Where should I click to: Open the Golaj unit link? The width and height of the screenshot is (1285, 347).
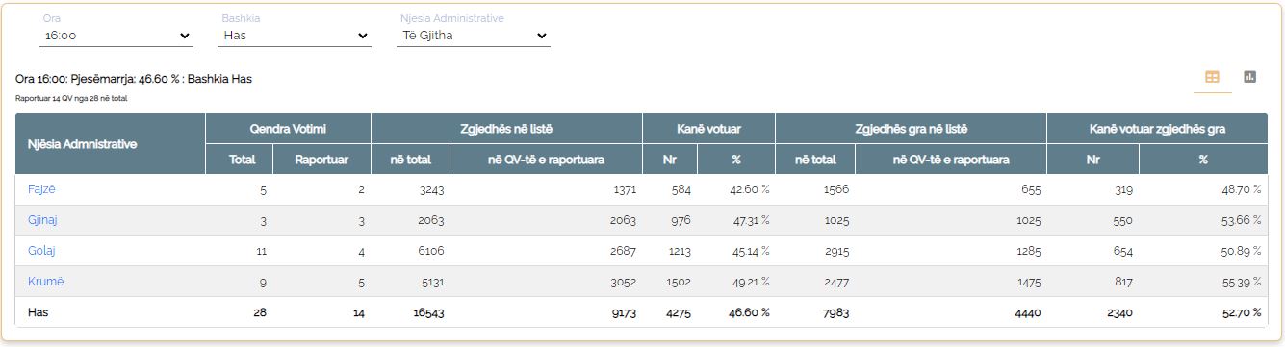click(x=41, y=251)
